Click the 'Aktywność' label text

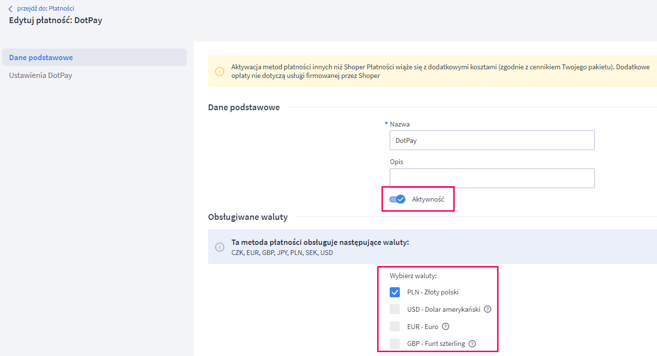429,199
